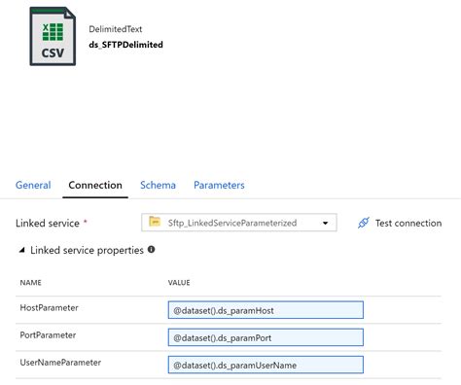Click the UserNameParameter value input field

(266, 365)
